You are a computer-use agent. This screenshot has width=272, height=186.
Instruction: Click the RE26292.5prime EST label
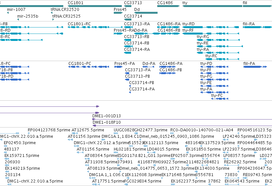click(240, 162)
